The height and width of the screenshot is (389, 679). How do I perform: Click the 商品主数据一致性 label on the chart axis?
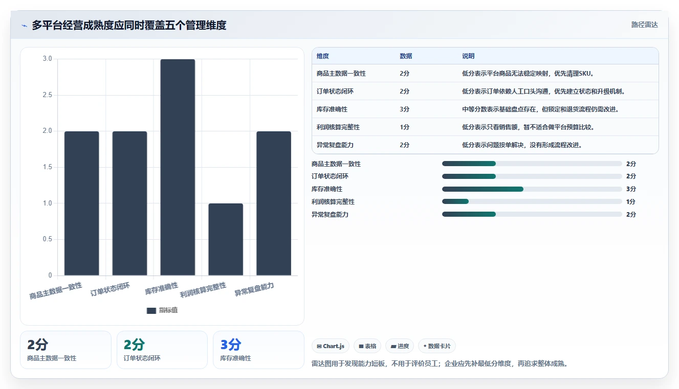pos(56,291)
